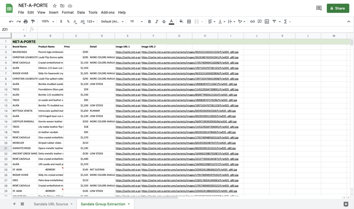Star the NET-A-PORTE document

[55, 6]
